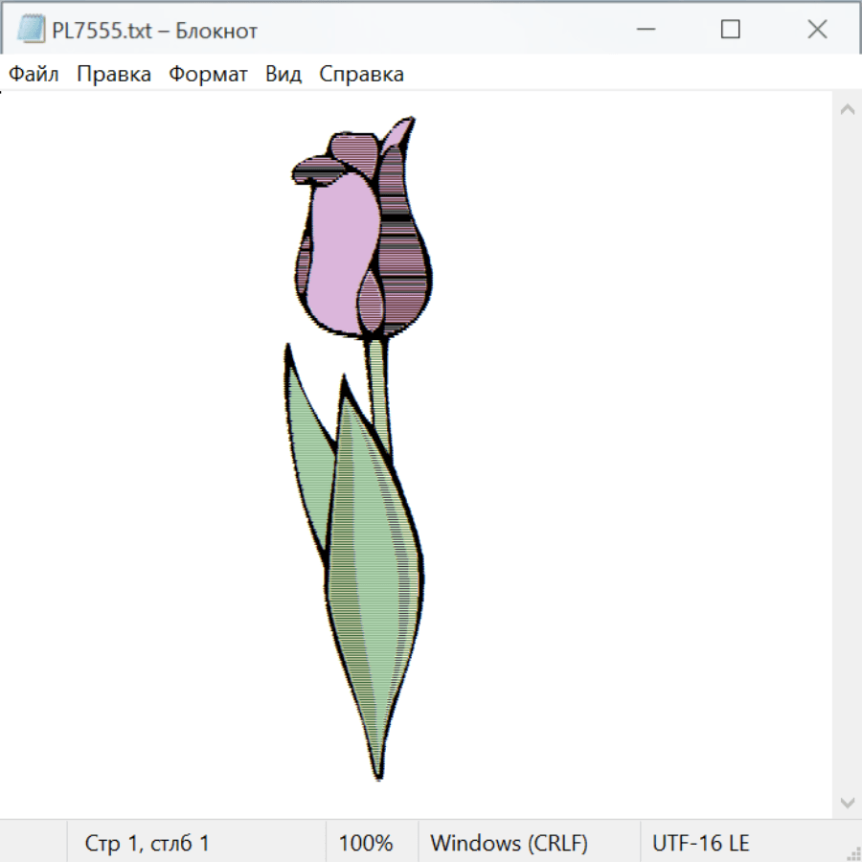862x862 pixels.
Task: Click the window resize grip corner
Action: click(x=852, y=852)
